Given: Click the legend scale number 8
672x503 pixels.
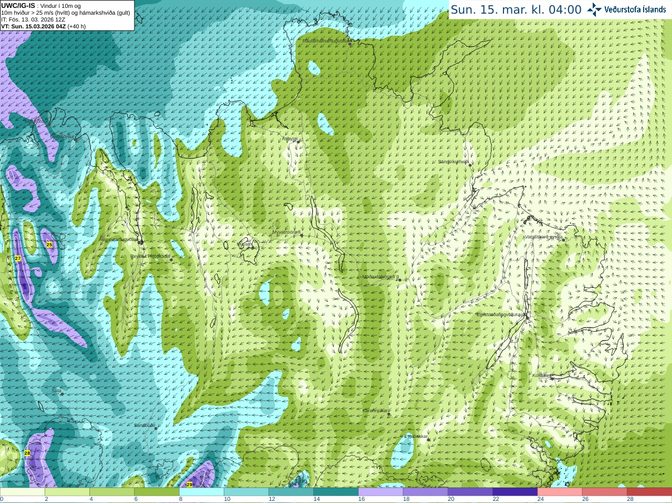Looking at the screenshot, I should coord(181,499).
